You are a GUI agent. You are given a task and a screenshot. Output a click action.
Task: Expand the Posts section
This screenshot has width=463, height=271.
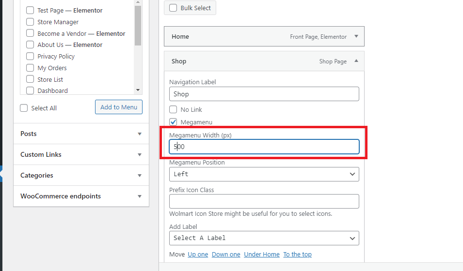140,134
